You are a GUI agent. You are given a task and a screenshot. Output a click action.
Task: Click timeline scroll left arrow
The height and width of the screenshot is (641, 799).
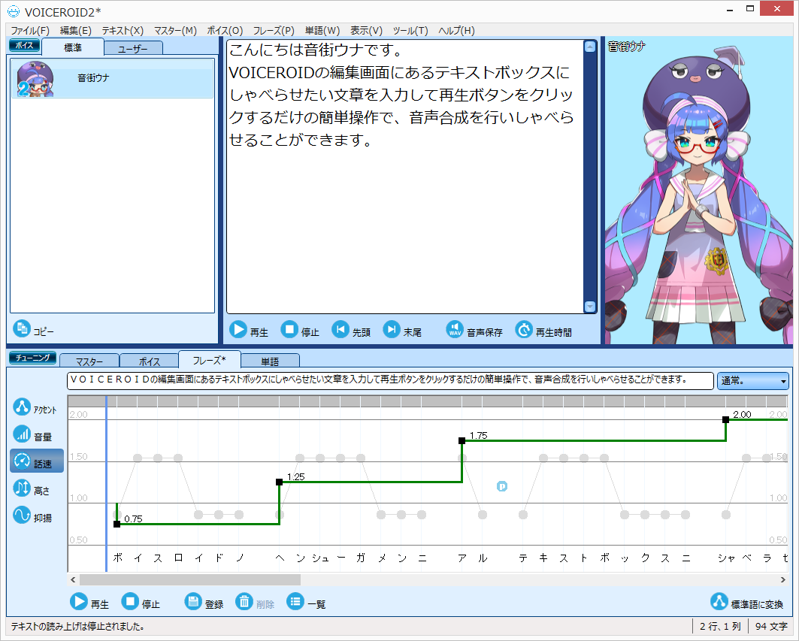(73, 580)
